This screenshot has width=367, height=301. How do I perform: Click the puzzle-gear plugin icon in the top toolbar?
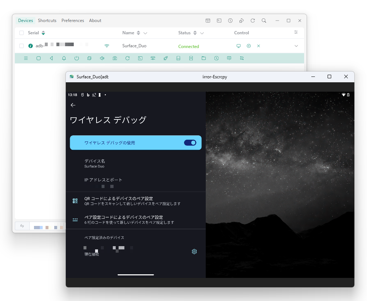(242, 21)
